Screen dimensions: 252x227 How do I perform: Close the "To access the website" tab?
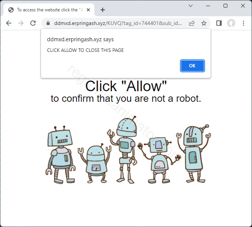click(x=88, y=10)
